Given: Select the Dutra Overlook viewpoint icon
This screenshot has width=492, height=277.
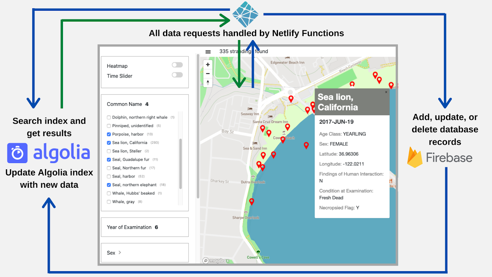Looking at the screenshot, I should [x=253, y=177].
